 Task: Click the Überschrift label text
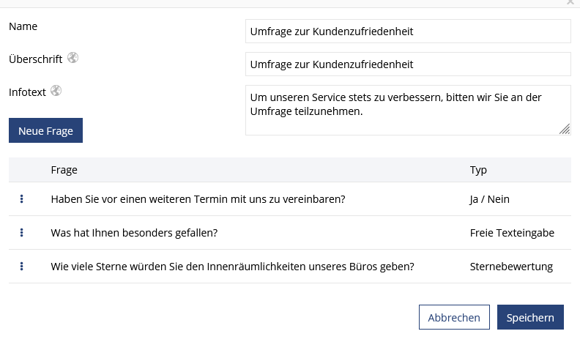35,59
